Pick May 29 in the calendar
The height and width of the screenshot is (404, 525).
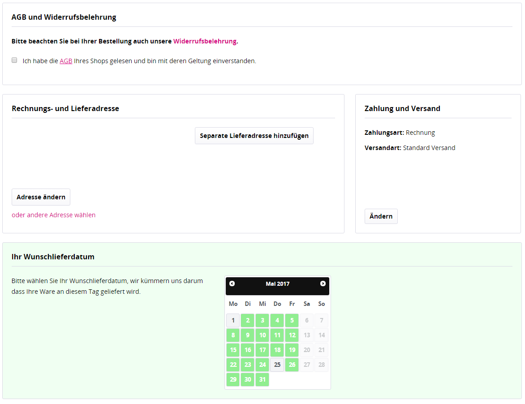point(233,379)
